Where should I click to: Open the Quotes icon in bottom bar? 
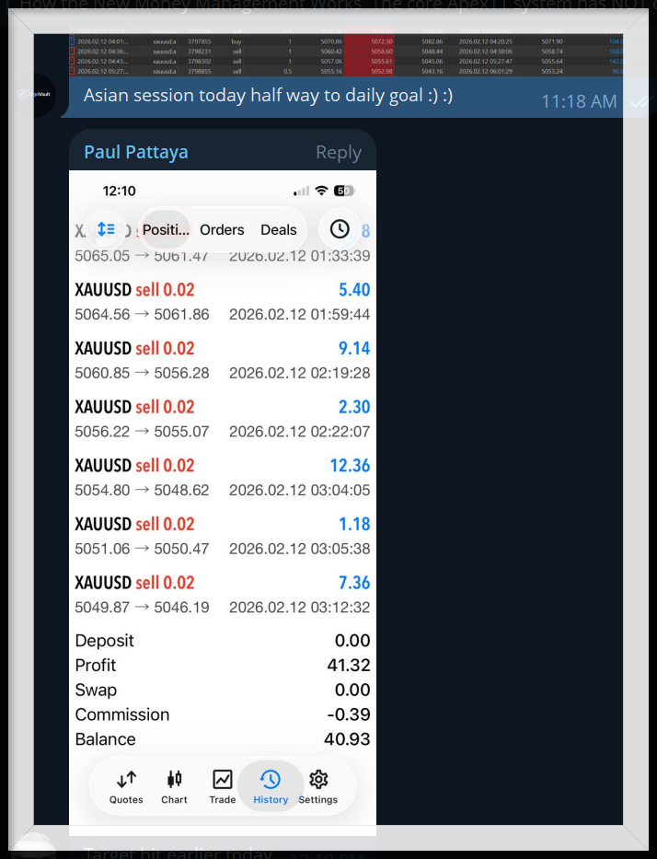tap(126, 787)
